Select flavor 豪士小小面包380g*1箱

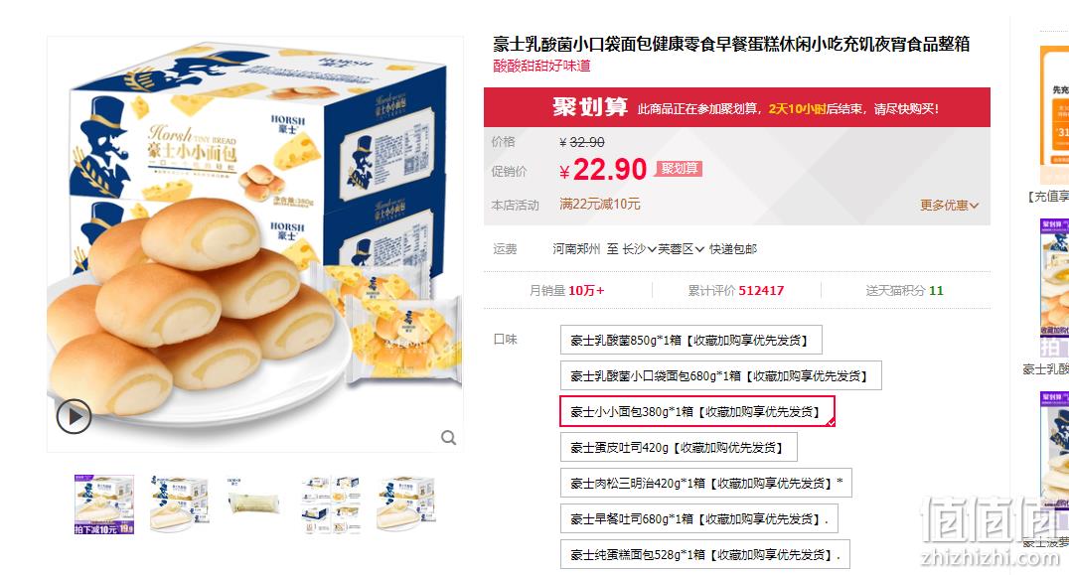coord(696,411)
